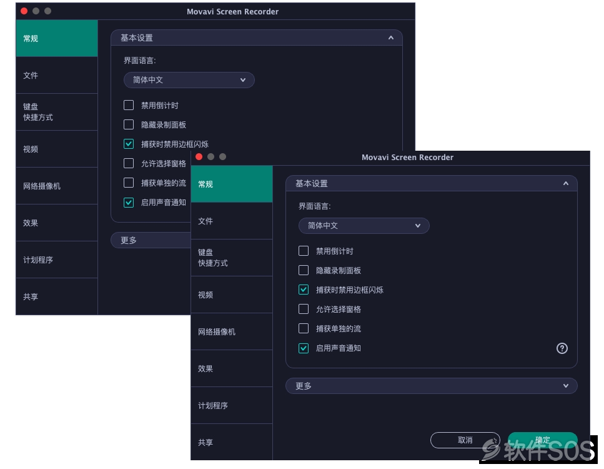Toggle 禁用倒计时 checkbox in front window
This screenshot has width=604, height=469.
point(304,251)
